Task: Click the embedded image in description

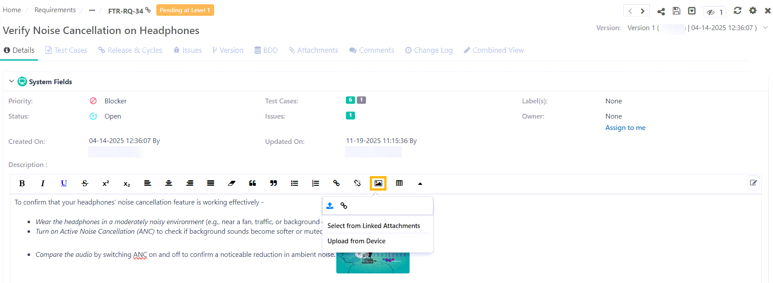Action: tap(373, 263)
